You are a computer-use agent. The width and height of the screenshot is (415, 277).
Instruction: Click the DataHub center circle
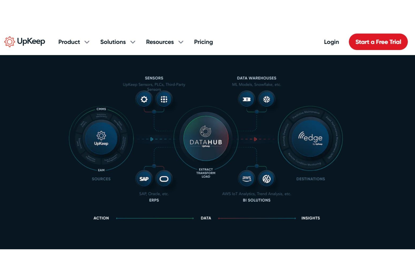pyautogui.click(x=206, y=138)
